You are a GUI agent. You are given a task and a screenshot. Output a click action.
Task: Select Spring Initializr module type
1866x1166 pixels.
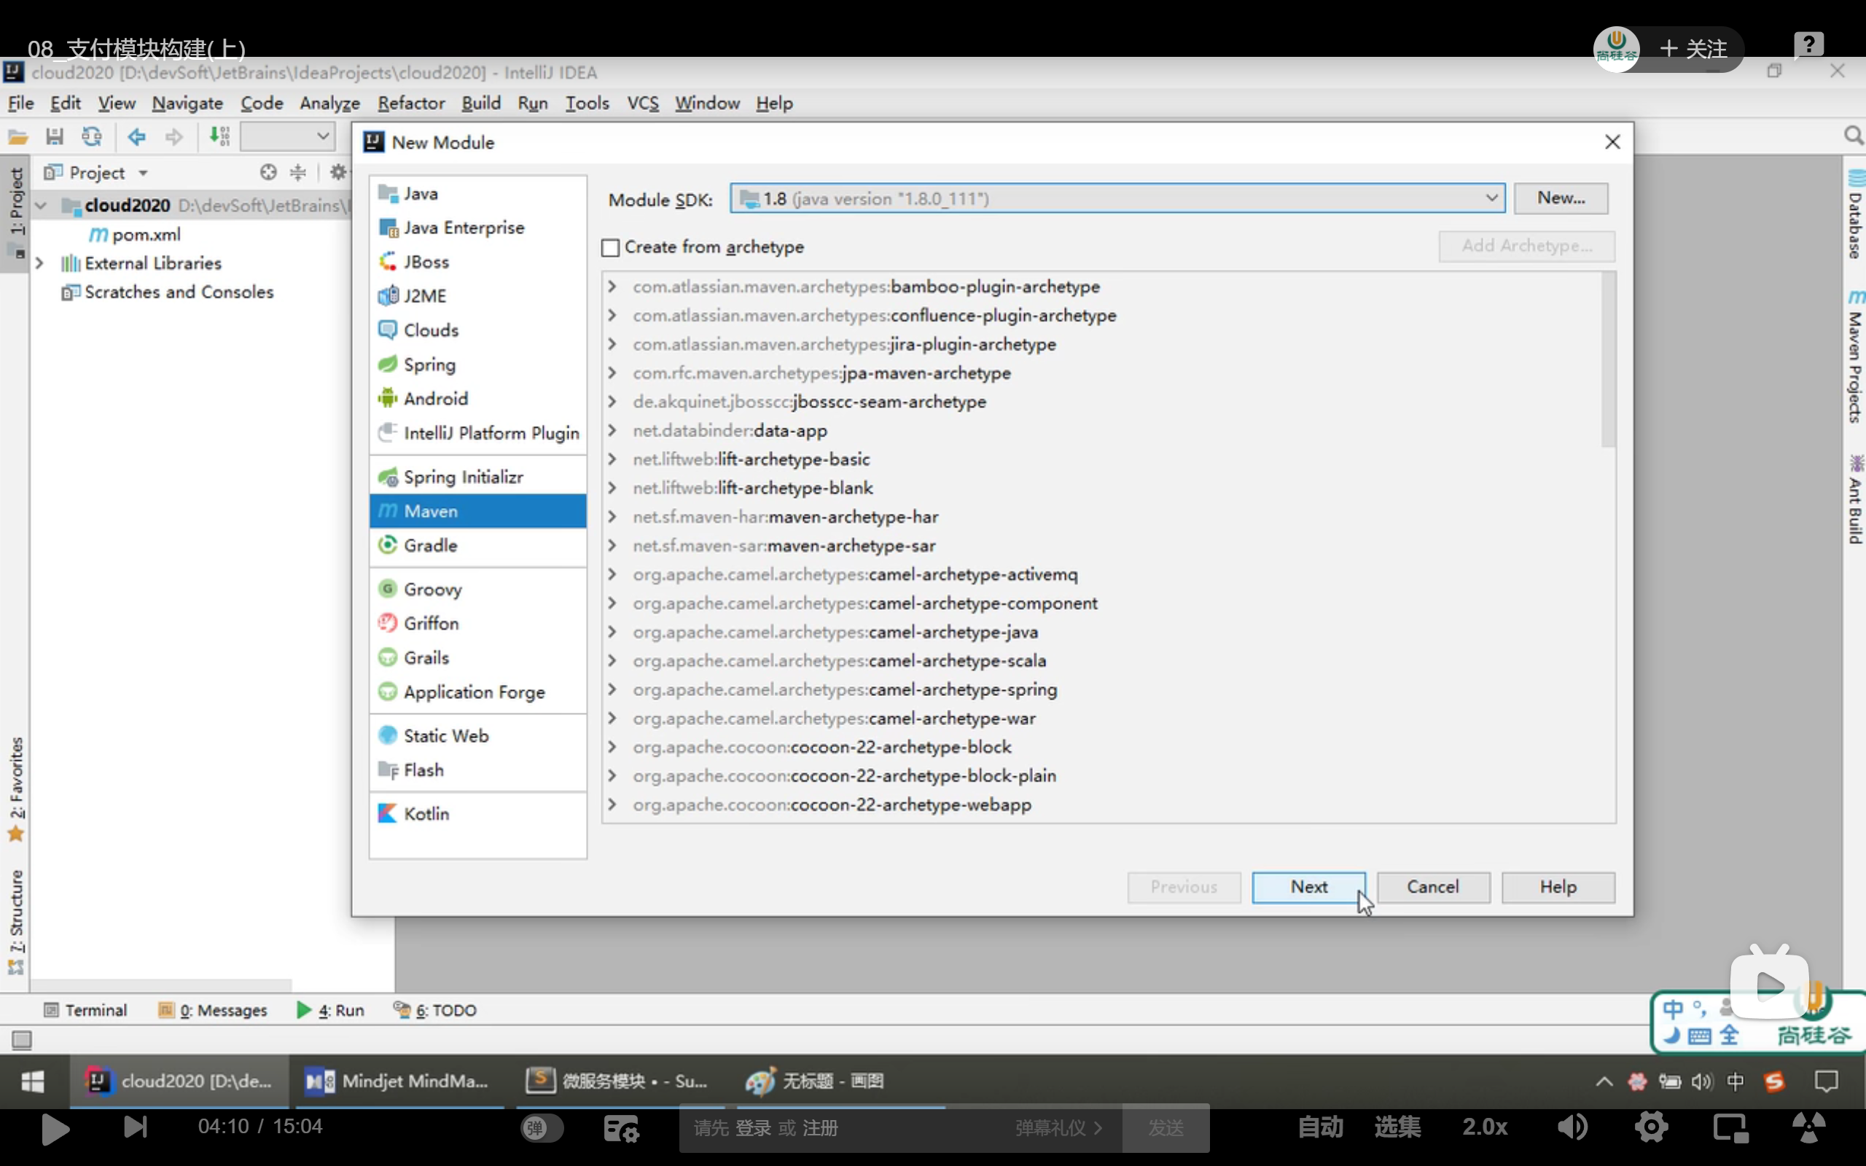click(463, 477)
